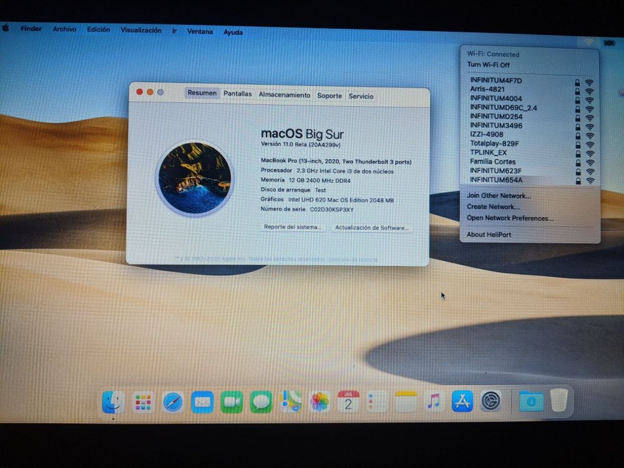Click the macOS Big Sur logo image
Screen dimensions: 624x468
tap(195, 178)
